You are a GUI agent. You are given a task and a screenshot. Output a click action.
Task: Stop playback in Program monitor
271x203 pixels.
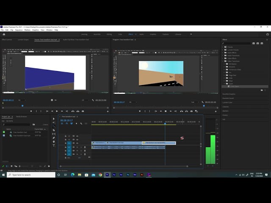pos(166,111)
